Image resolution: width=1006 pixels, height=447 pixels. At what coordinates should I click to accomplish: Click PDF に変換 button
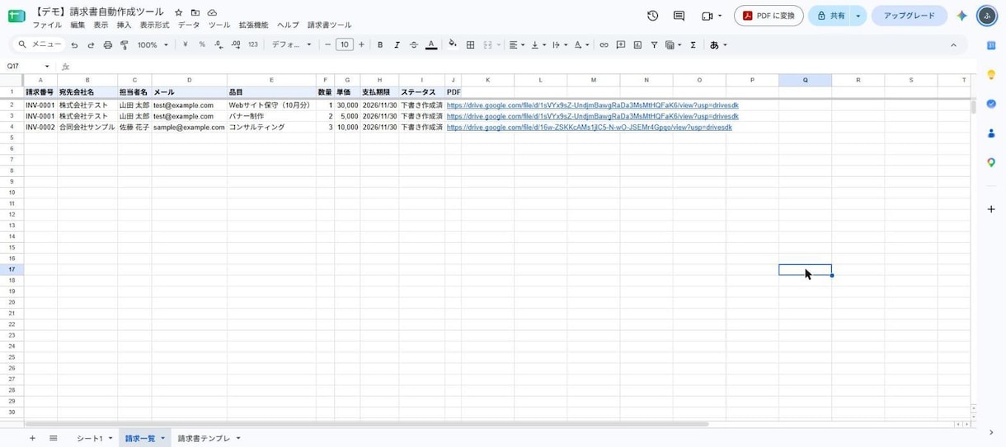(769, 16)
